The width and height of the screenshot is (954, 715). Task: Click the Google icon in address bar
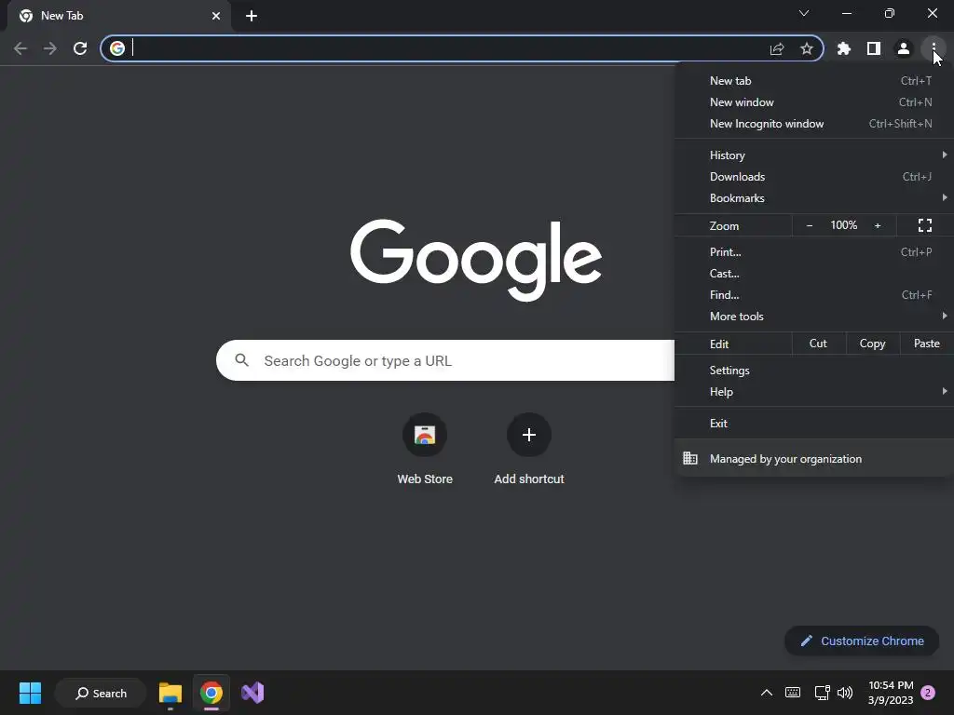(x=117, y=48)
